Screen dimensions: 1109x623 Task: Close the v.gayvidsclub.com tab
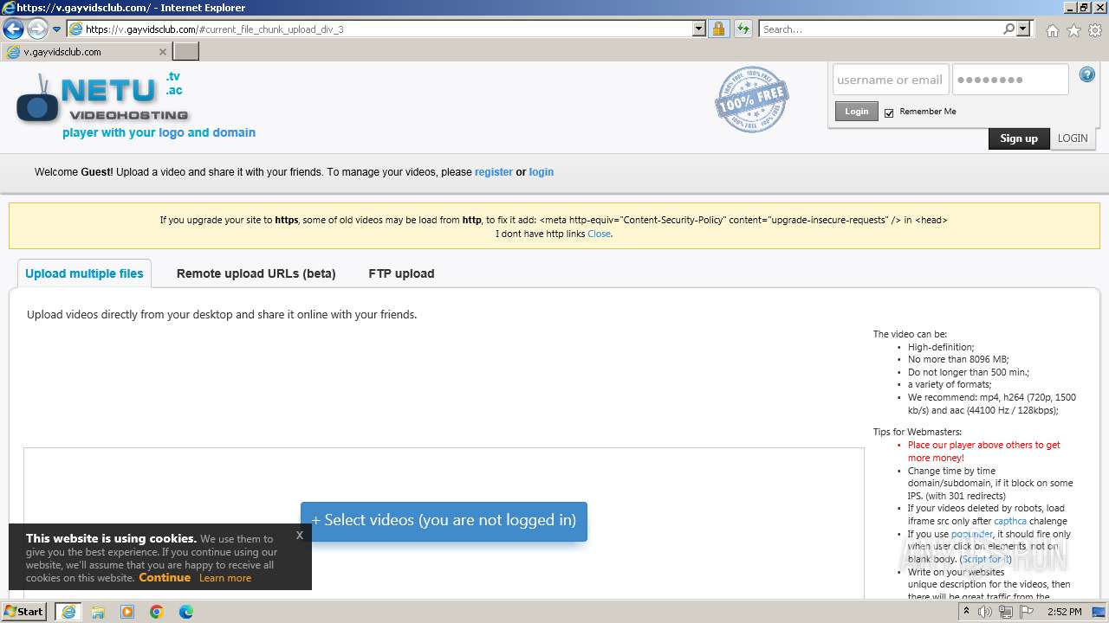(163, 52)
